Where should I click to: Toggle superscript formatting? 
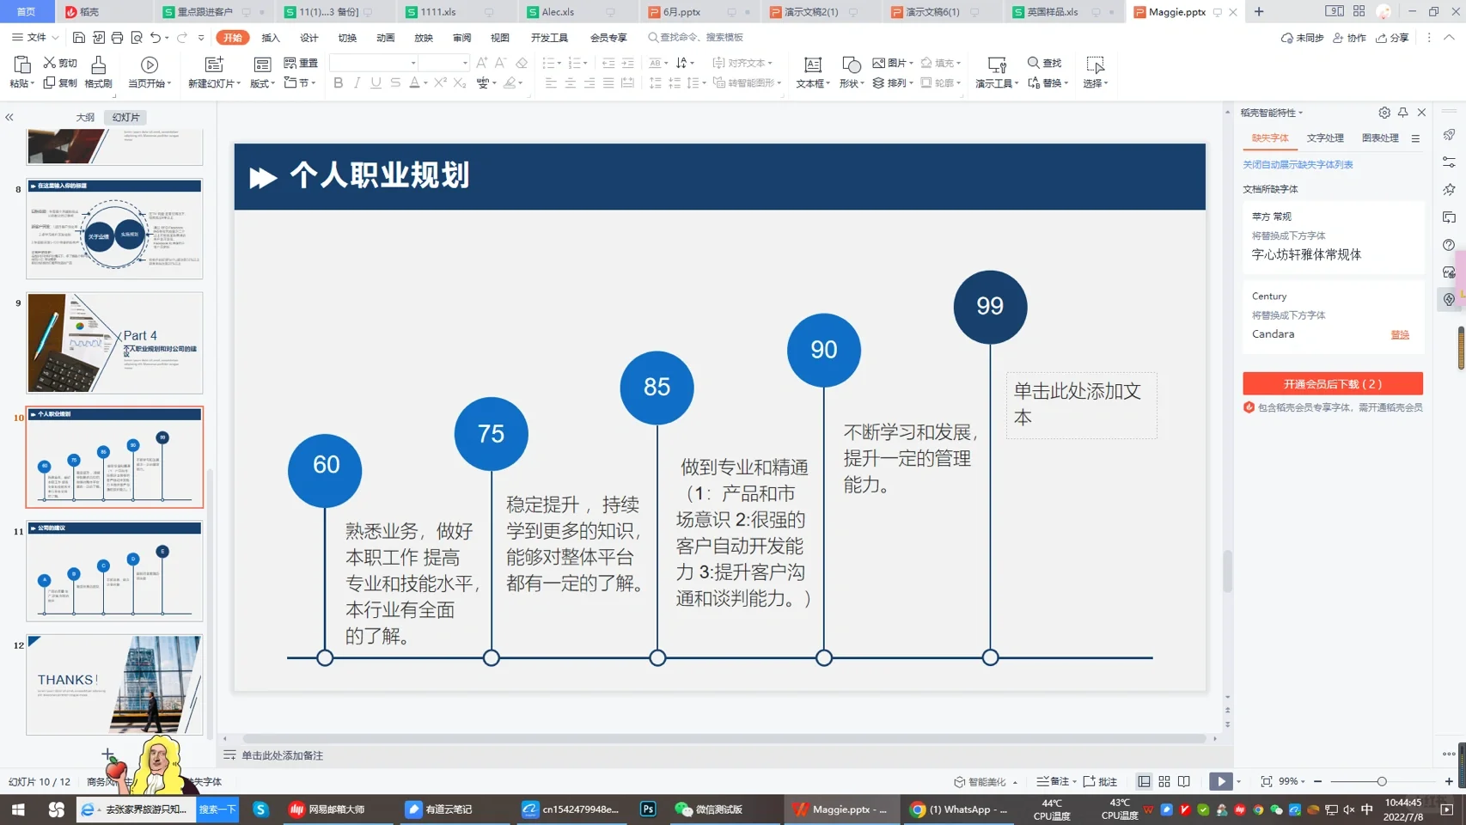[440, 83]
